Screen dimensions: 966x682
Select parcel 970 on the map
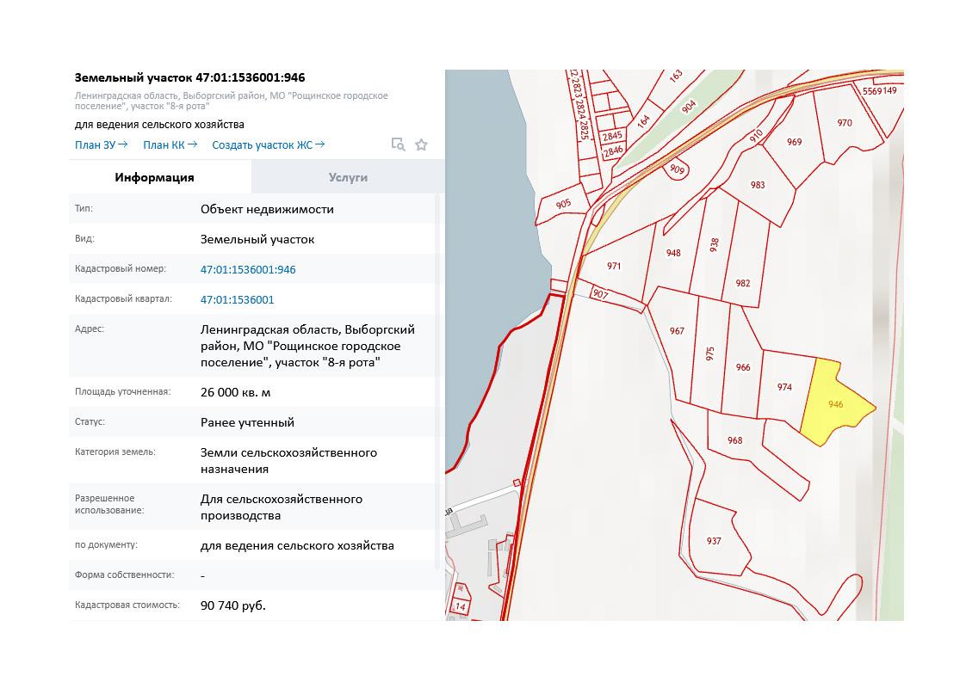844,123
